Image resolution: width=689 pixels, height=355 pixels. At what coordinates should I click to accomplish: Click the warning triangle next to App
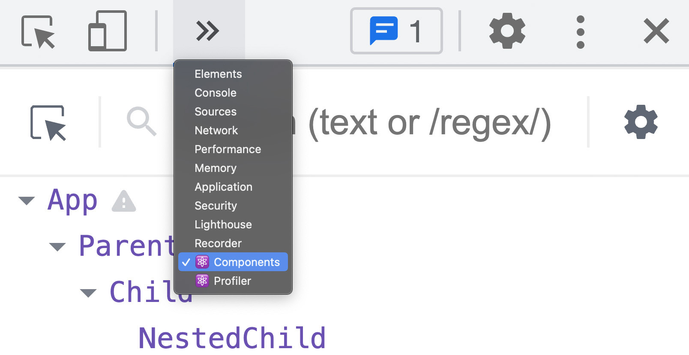click(x=124, y=202)
